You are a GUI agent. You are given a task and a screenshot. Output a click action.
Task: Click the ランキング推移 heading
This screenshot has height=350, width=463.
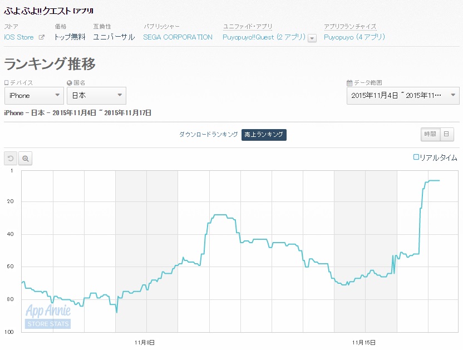pos(50,64)
